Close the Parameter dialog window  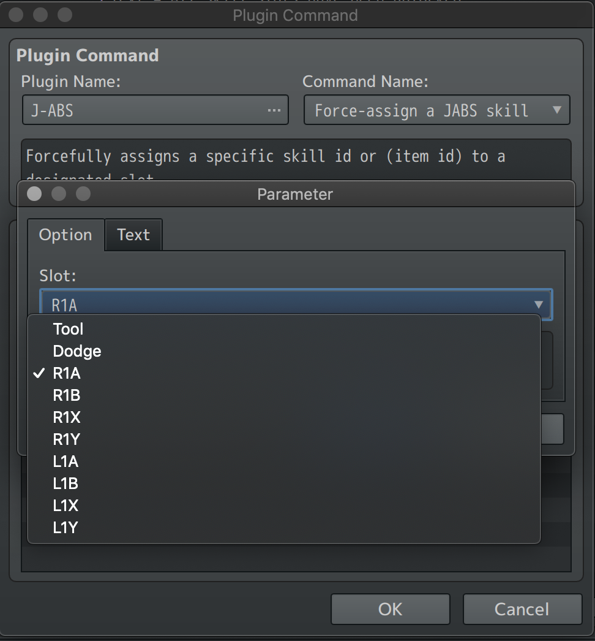click(x=34, y=194)
